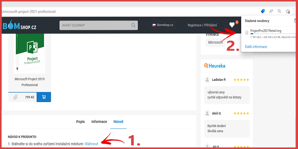
Task: Click the search magnifier in AVAST CLEANUP box
Action: (133, 25)
